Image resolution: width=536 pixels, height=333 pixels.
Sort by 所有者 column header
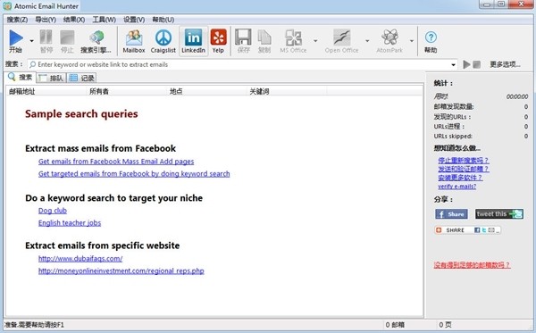pyautogui.click(x=127, y=91)
